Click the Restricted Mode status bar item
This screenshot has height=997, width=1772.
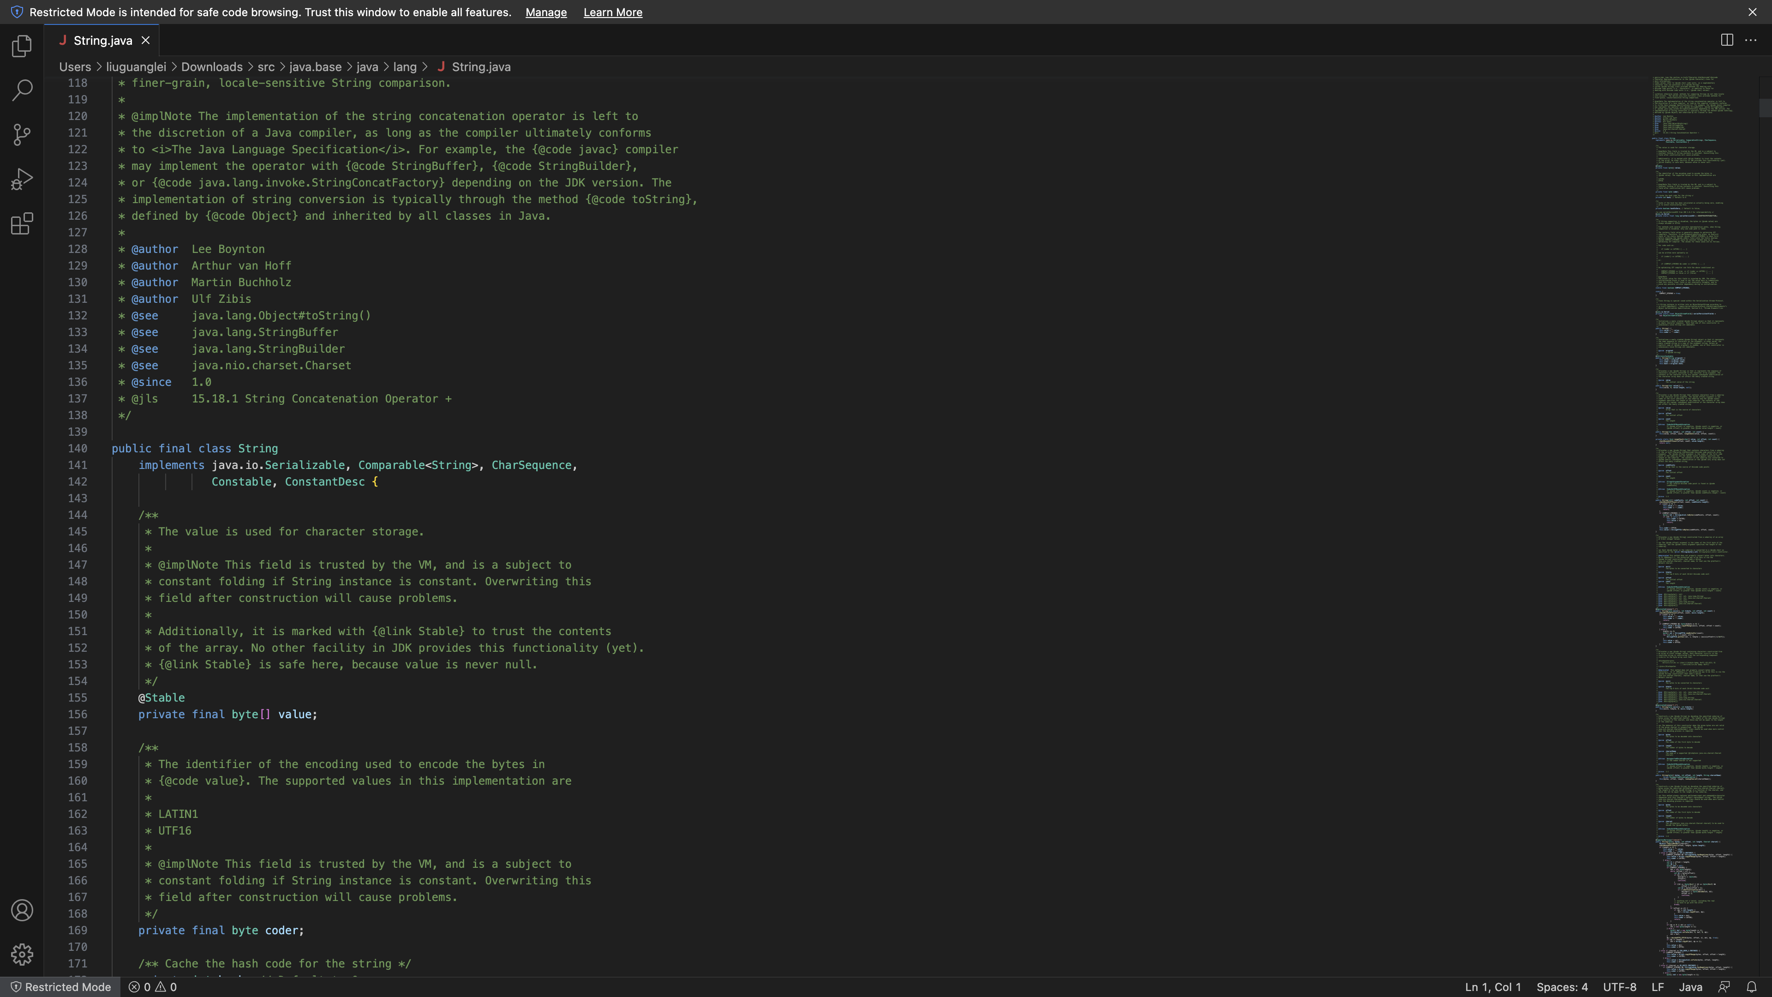tap(60, 987)
